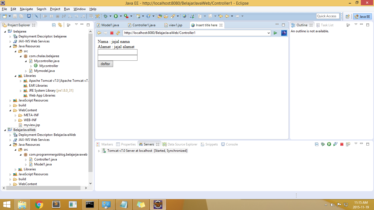Image resolution: width=374 pixels, height=210 pixels.
Task: Expand the META-INF folder
Action: coord(16,115)
